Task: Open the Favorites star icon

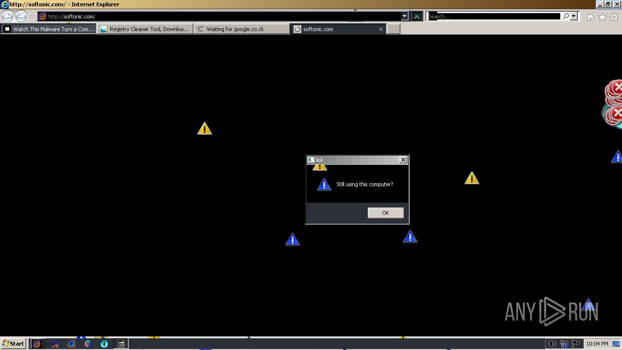Action: point(602,17)
